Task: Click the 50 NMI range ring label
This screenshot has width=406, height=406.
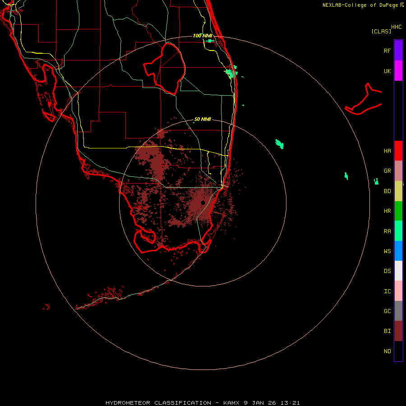Action: point(203,119)
